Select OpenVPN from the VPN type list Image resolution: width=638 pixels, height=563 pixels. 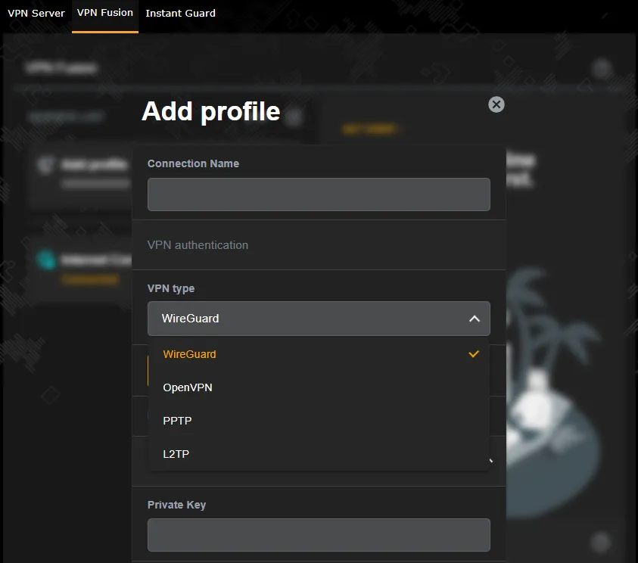[x=187, y=387]
